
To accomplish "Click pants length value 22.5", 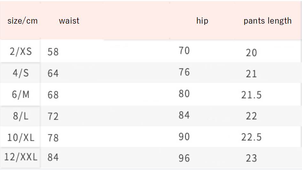I will click(x=251, y=137).
